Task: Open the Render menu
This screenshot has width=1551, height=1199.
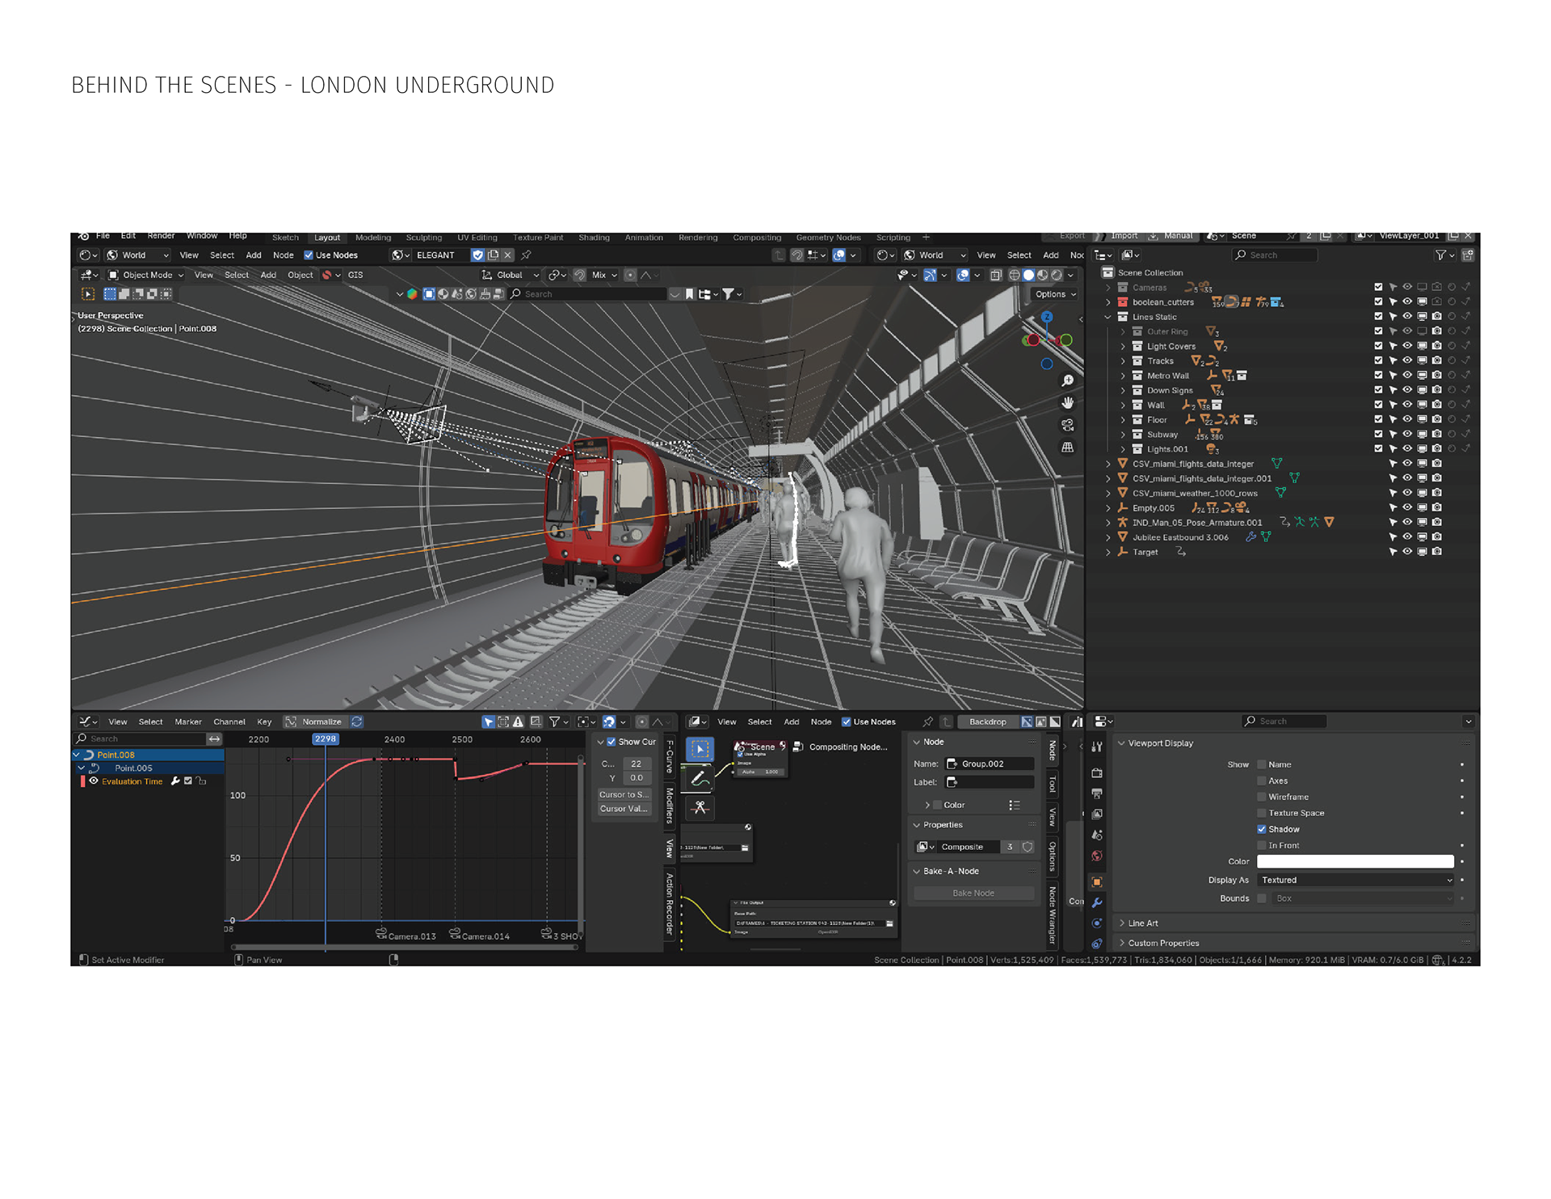Action: click(161, 236)
